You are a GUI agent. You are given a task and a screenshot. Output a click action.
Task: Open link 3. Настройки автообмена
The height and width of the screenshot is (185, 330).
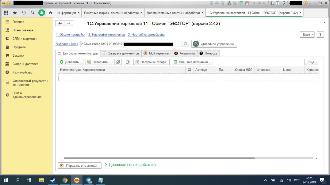click(x=146, y=34)
